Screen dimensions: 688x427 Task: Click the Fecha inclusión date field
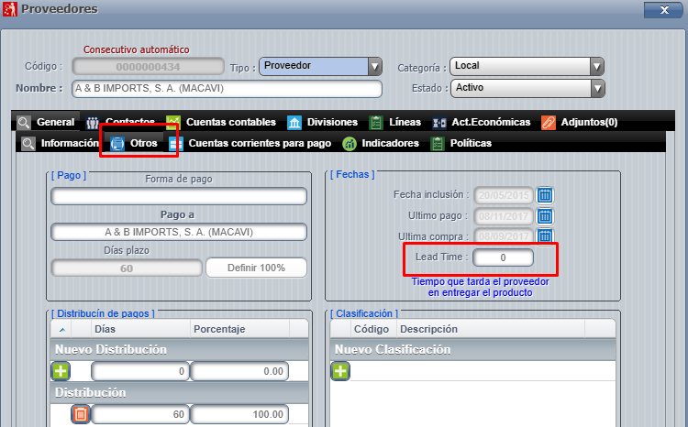point(504,195)
